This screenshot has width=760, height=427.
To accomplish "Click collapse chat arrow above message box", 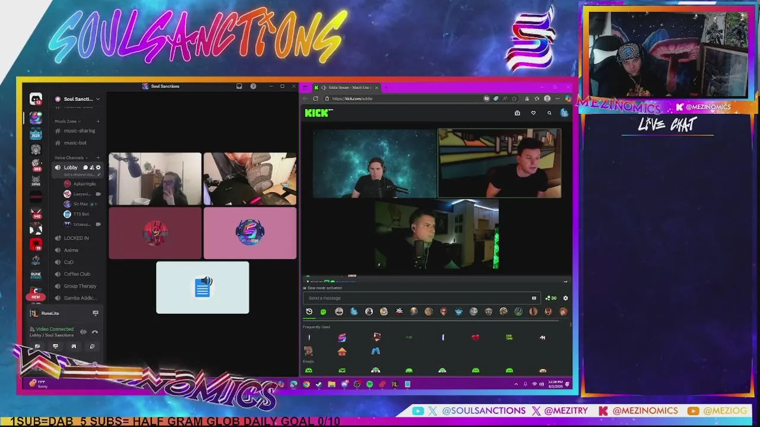I will [565, 282].
